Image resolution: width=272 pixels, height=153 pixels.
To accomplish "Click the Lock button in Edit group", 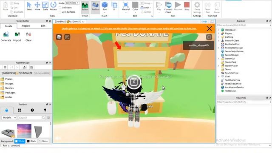I will 145,8.
